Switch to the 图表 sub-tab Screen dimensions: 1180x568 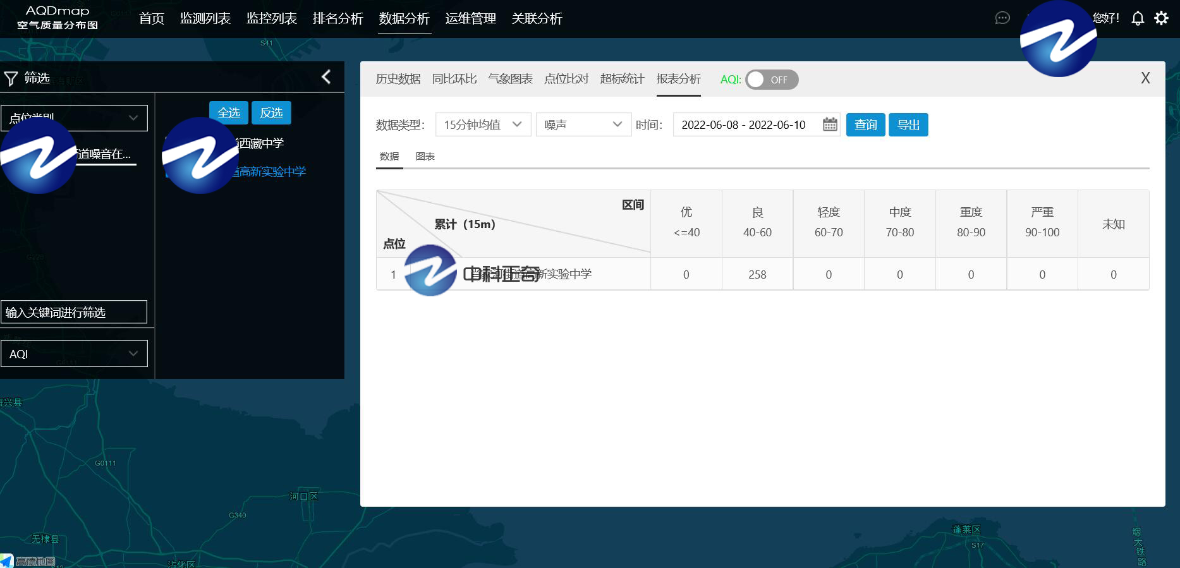[x=425, y=157]
